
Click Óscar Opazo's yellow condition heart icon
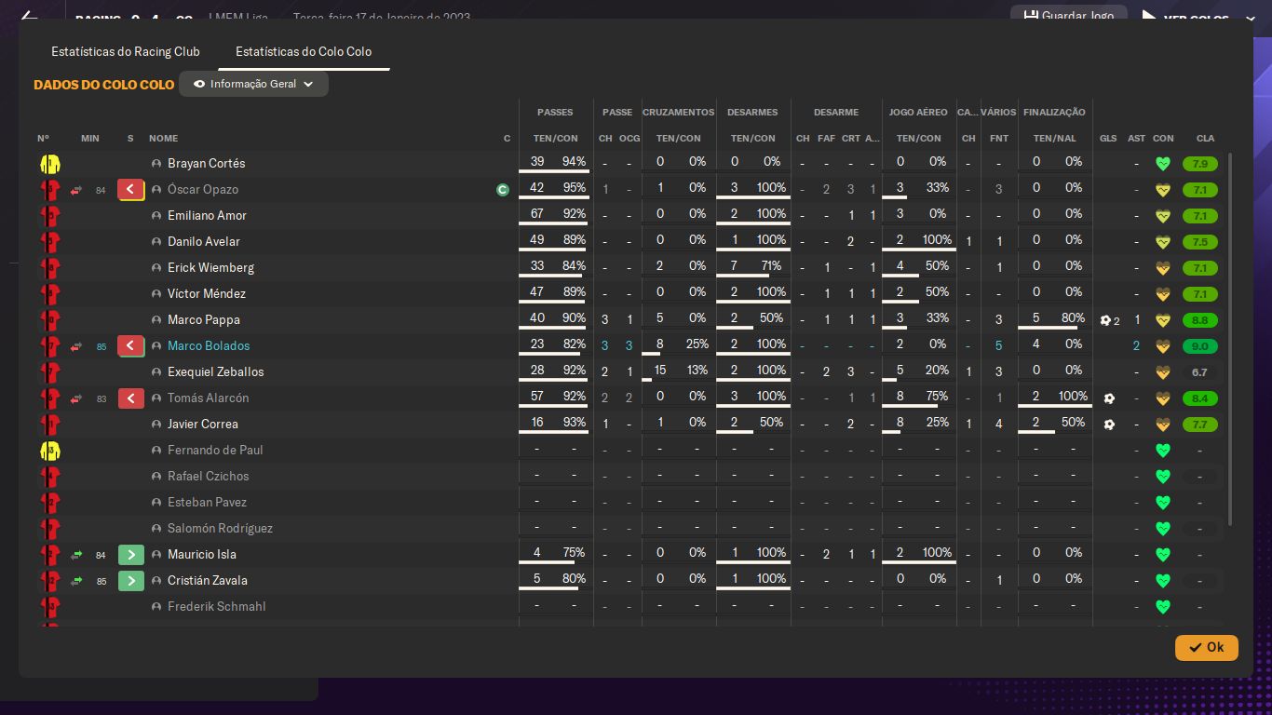coord(1162,190)
